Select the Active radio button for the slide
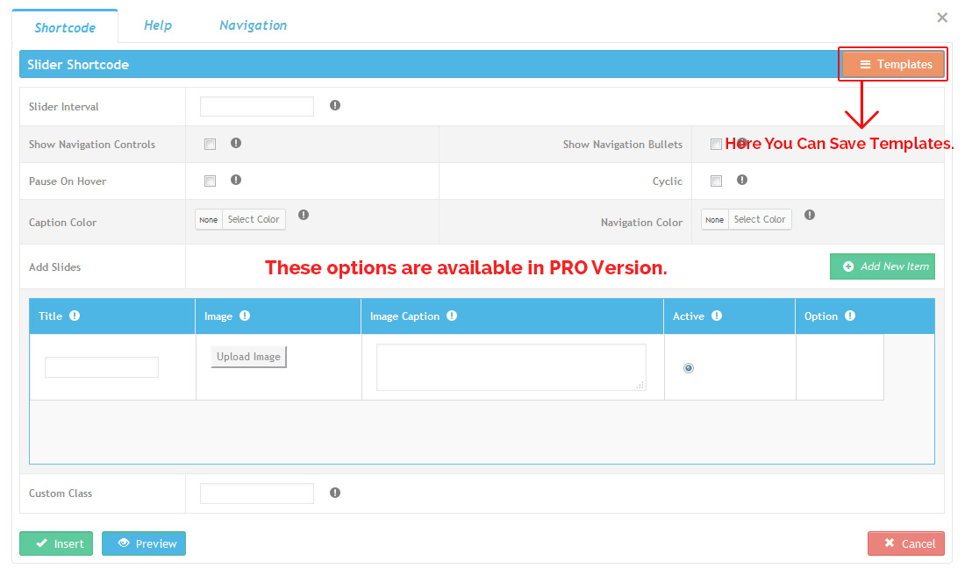The height and width of the screenshot is (575, 965). pyautogui.click(x=689, y=368)
